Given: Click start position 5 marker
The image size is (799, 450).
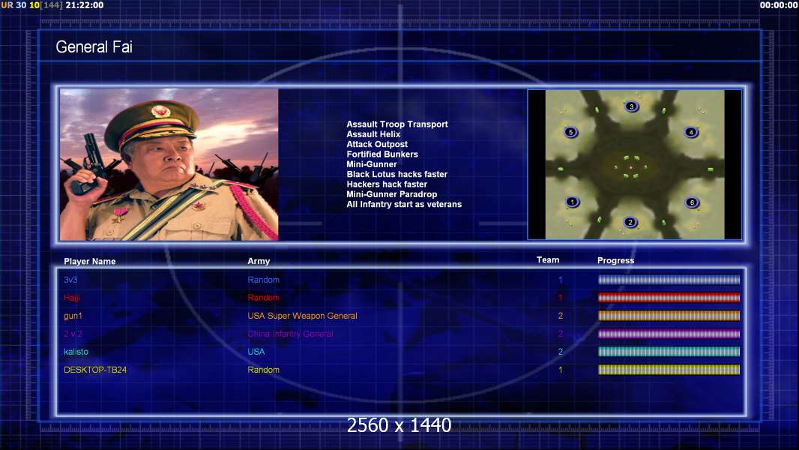Looking at the screenshot, I should point(570,132).
